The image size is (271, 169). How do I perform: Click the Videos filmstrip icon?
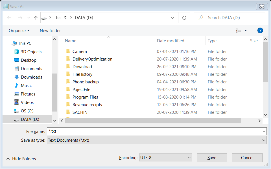tap(17, 103)
